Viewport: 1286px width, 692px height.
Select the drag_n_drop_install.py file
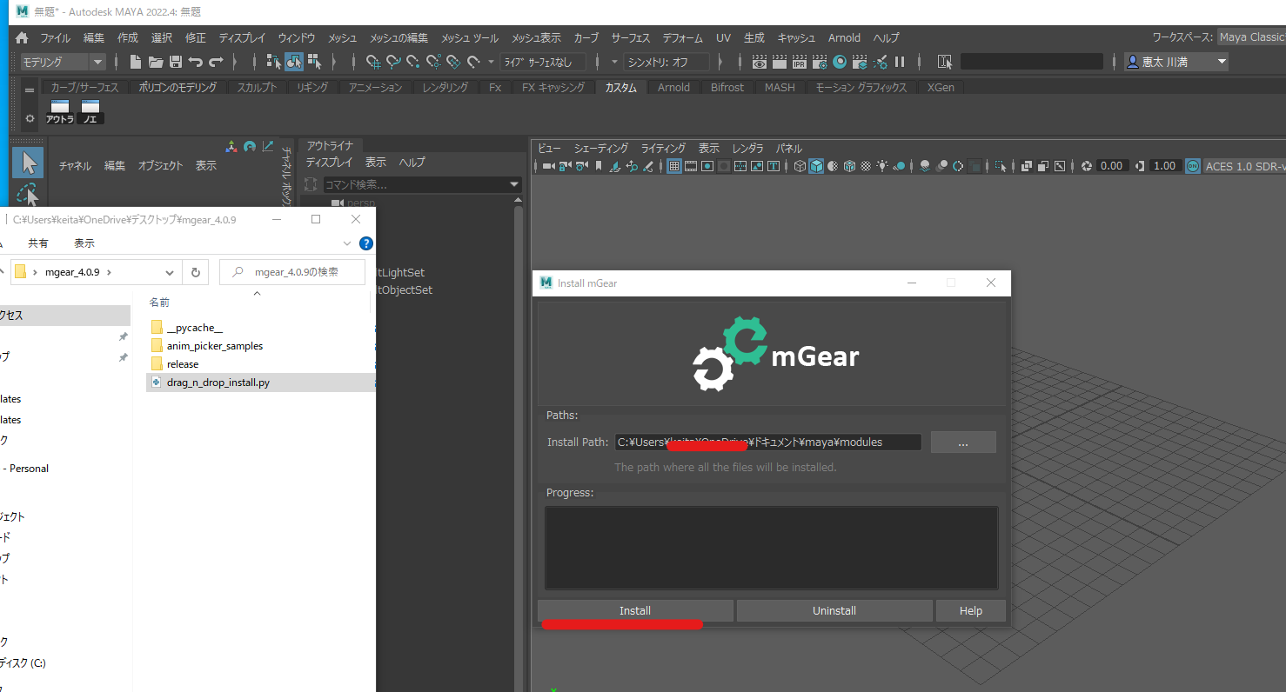pyautogui.click(x=261, y=383)
